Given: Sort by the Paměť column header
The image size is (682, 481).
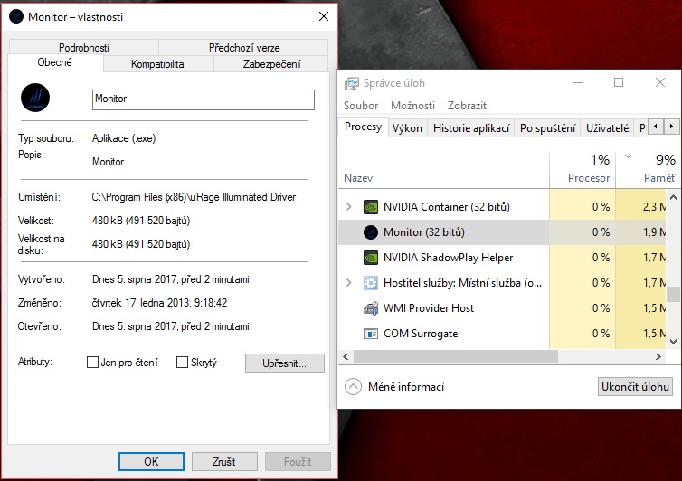Looking at the screenshot, I should coord(648,170).
